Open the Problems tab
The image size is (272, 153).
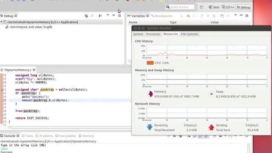pyautogui.click(x=44, y=136)
